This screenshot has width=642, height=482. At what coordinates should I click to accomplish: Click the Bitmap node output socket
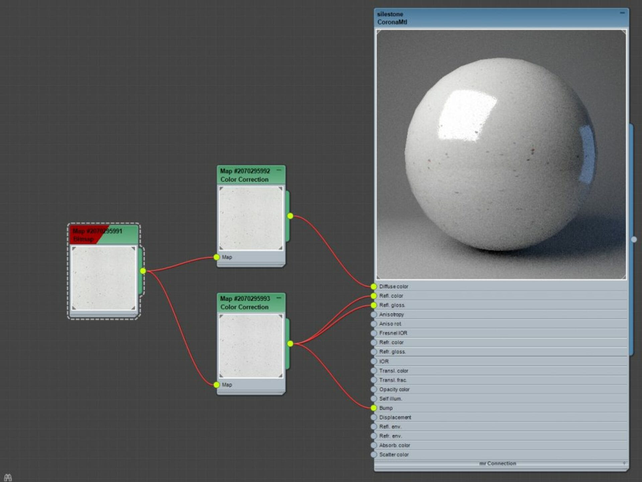(143, 271)
